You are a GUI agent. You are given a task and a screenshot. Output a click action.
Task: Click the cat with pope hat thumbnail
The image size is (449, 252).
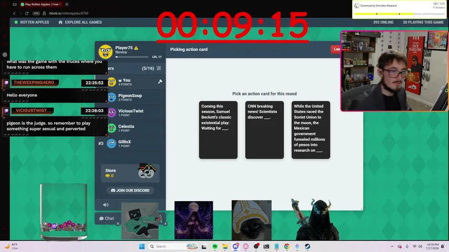tap(252, 220)
